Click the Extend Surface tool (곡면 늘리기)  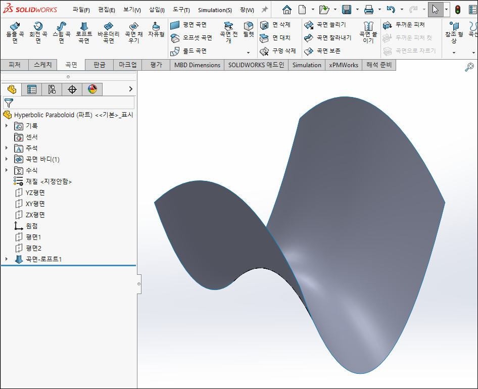(325, 25)
